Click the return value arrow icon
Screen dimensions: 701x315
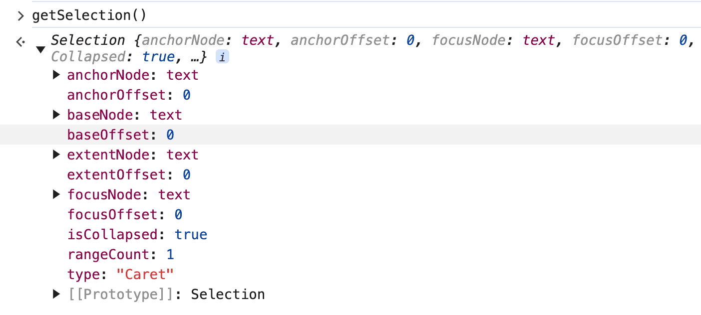[19, 41]
